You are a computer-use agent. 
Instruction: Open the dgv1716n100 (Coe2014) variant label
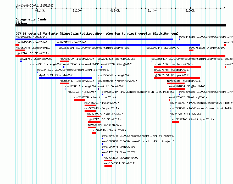(32, 53)
